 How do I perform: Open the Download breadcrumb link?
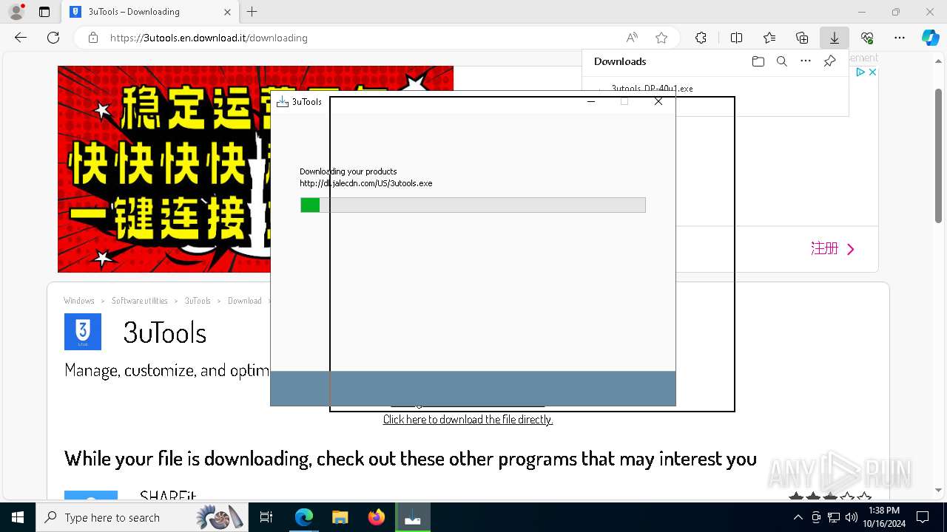[x=245, y=301]
